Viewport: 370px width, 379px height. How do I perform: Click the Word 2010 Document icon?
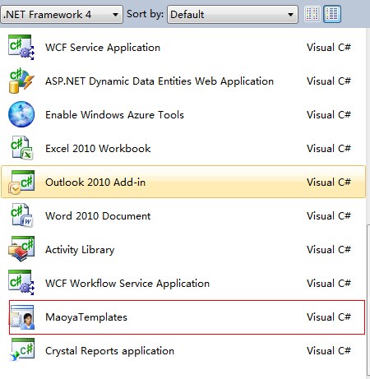(x=22, y=215)
